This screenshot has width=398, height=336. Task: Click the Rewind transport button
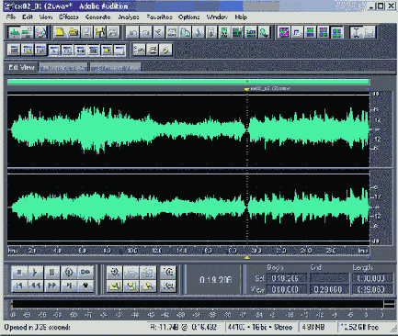[x=36, y=286]
